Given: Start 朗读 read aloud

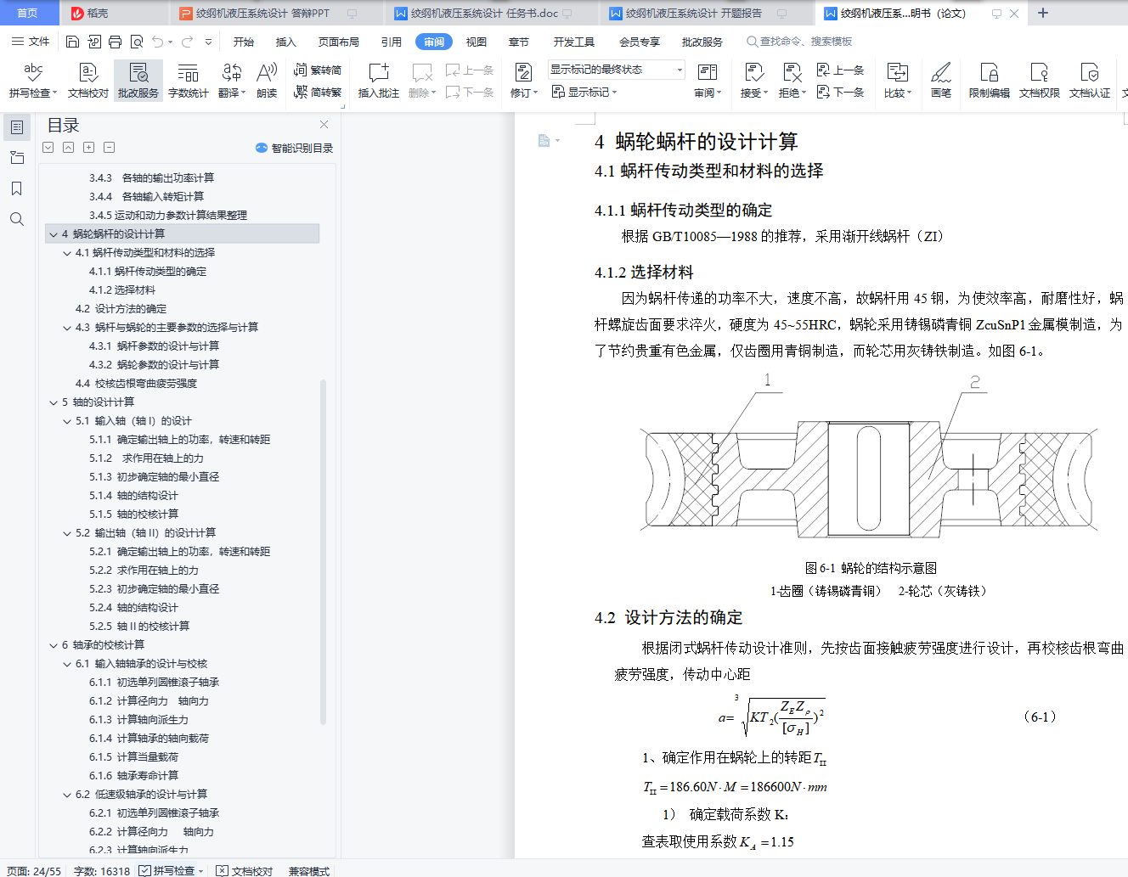Looking at the screenshot, I should [x=267, y=81].
